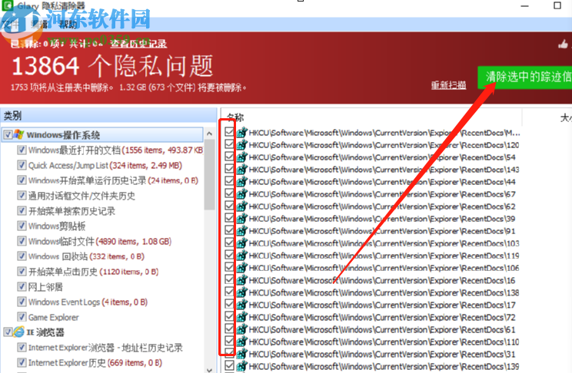Click registry icon of RecentDocs\143 row

pos(242,170)
